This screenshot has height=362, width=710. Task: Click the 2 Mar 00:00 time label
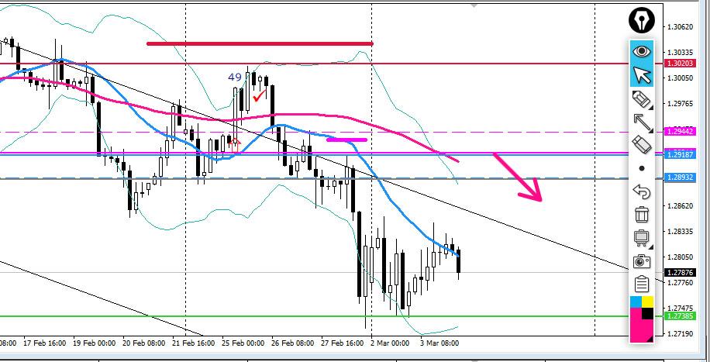[390, 343]
